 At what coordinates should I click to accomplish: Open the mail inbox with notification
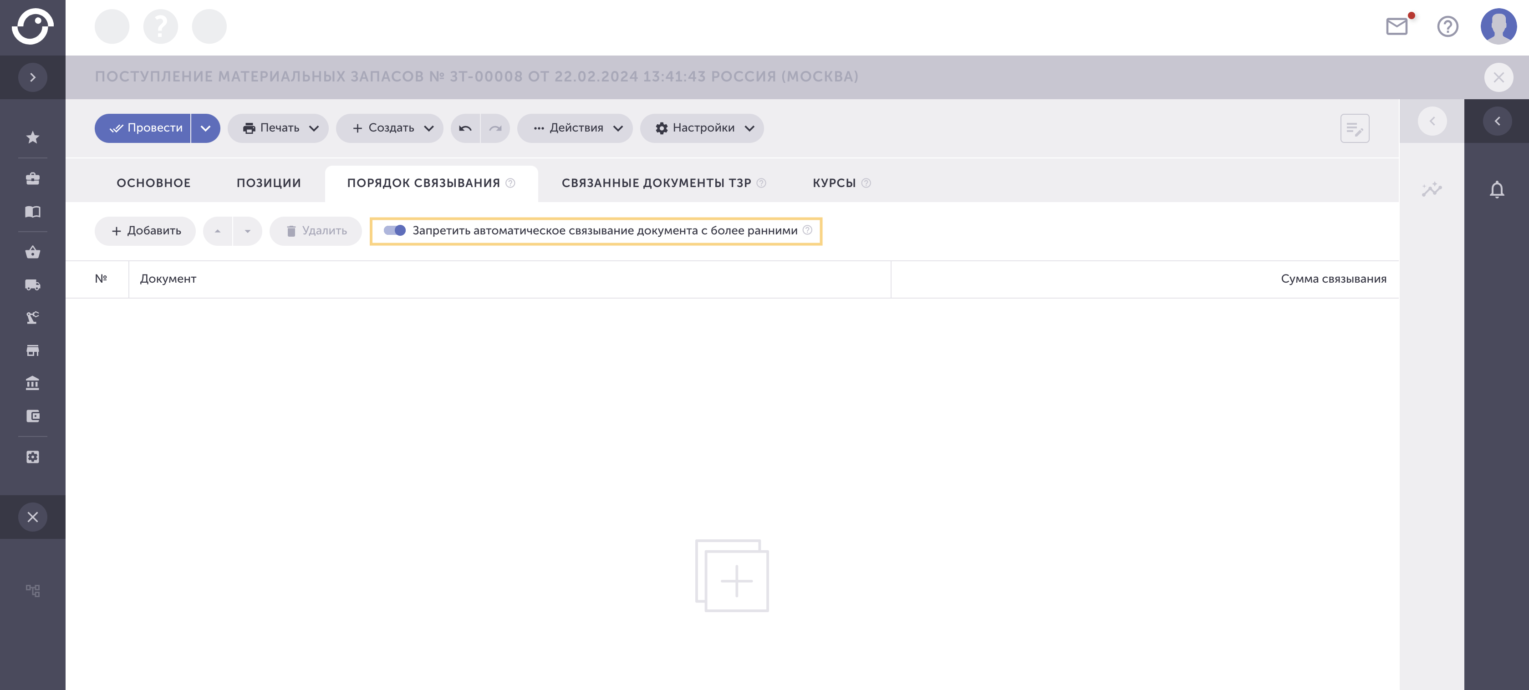(1396, 26)
